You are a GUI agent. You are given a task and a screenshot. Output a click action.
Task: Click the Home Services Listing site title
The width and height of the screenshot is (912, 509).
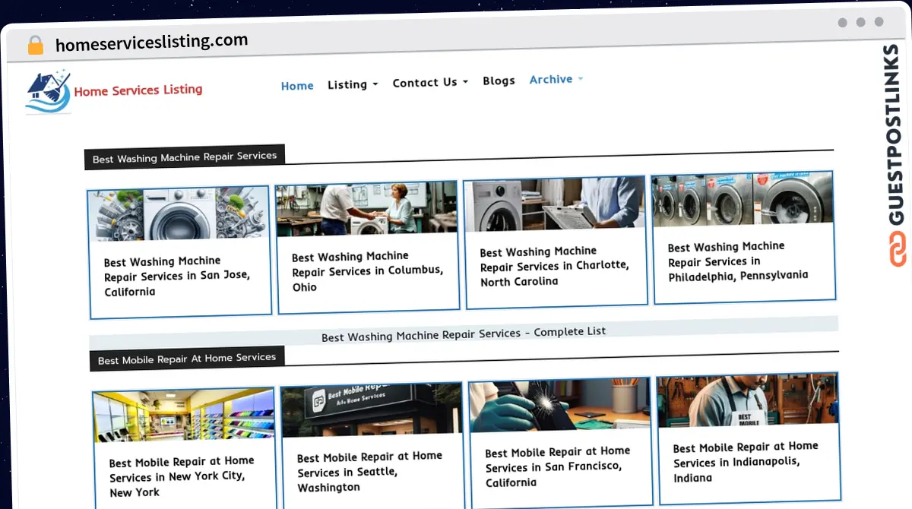[x=138, y=90]
